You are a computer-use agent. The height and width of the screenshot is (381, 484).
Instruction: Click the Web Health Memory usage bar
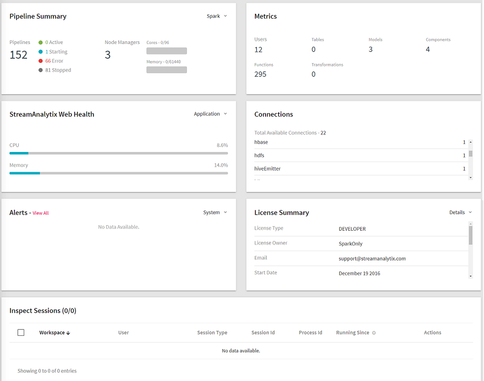tap(119, 173)
